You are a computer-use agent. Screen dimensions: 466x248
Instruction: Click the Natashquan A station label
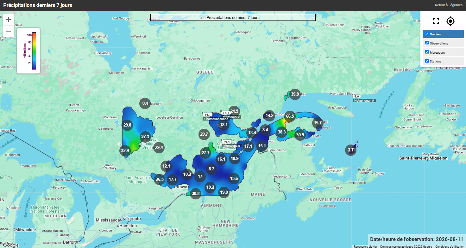pyautogui.click(x=364, y=101)
